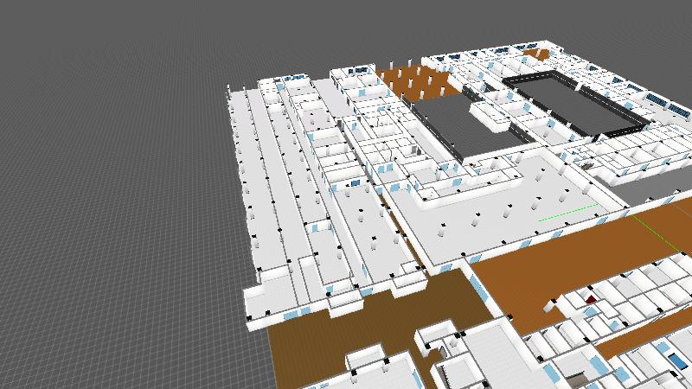Select the small red object in lower-right rooms
Screen dimensions: 692x389
pos(591,298)
